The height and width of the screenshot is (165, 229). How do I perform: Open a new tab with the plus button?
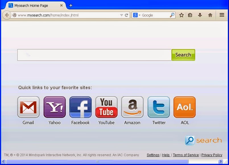[x=71, y=6]
